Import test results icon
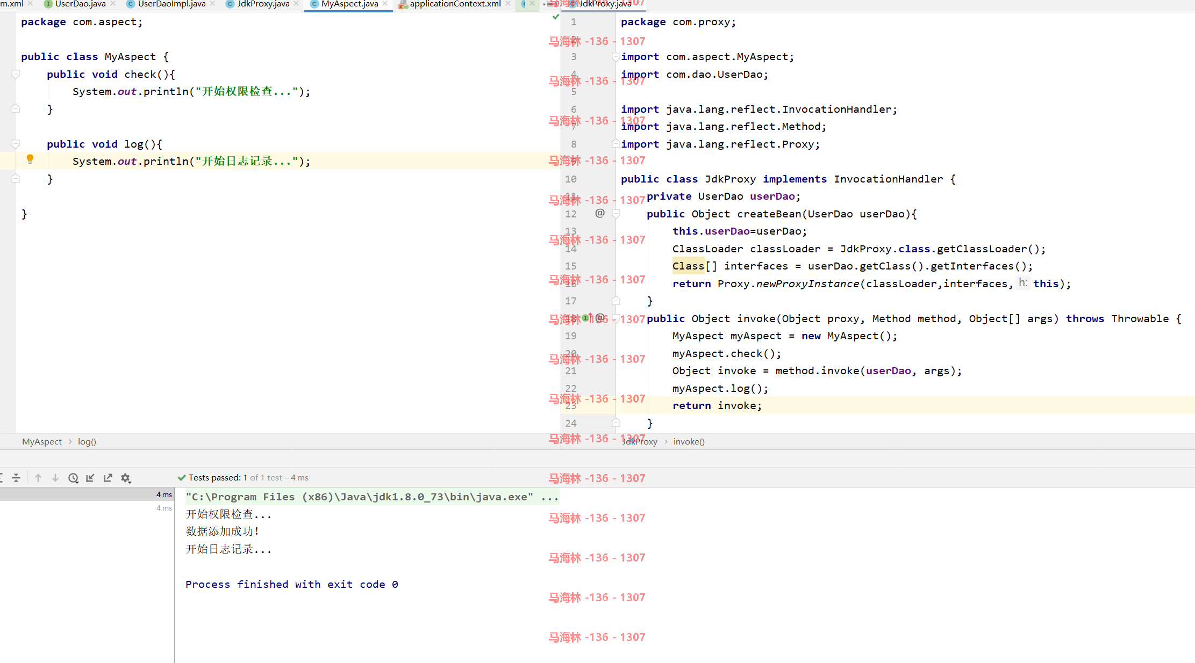This screenshot has width=1195, height=663. 90,478
